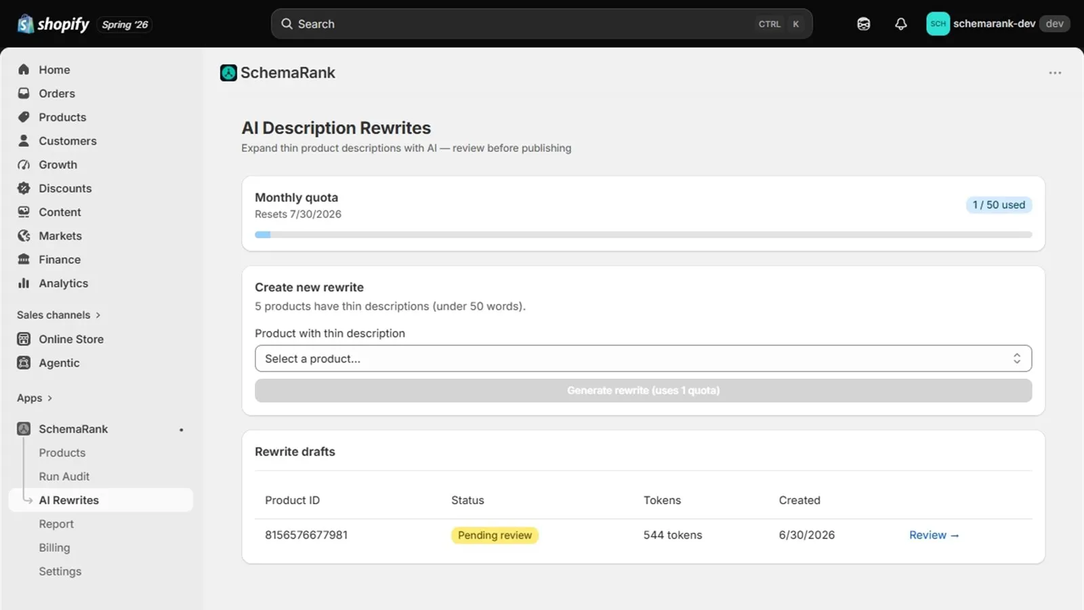Open the three-dot app options menu
1084x610 pixels.
coord(1055,73)
